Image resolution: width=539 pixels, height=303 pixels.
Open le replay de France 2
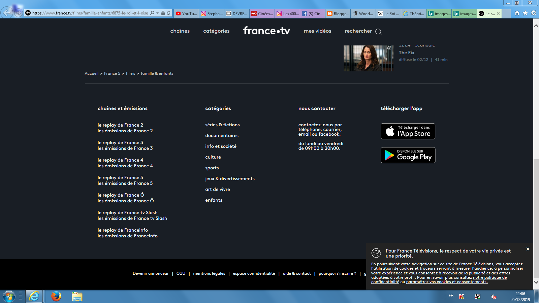(120, 125)
